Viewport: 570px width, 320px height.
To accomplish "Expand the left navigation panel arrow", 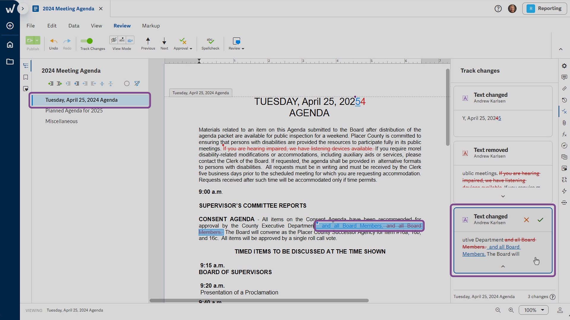I will click(23, 9).
